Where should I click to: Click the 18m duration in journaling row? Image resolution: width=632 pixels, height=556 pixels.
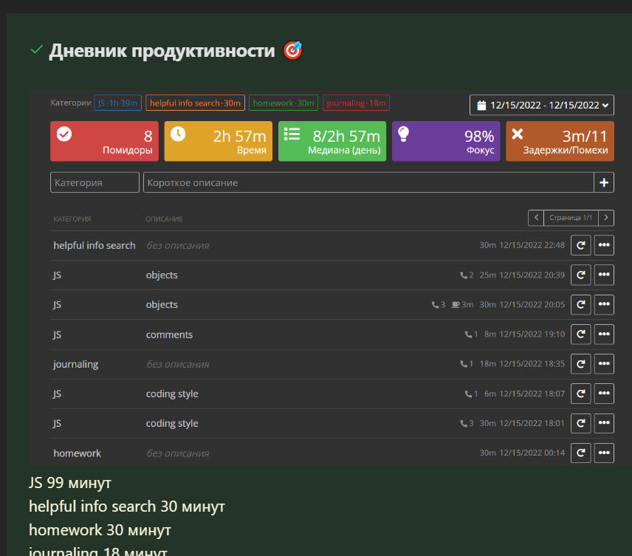pos(488,364)
